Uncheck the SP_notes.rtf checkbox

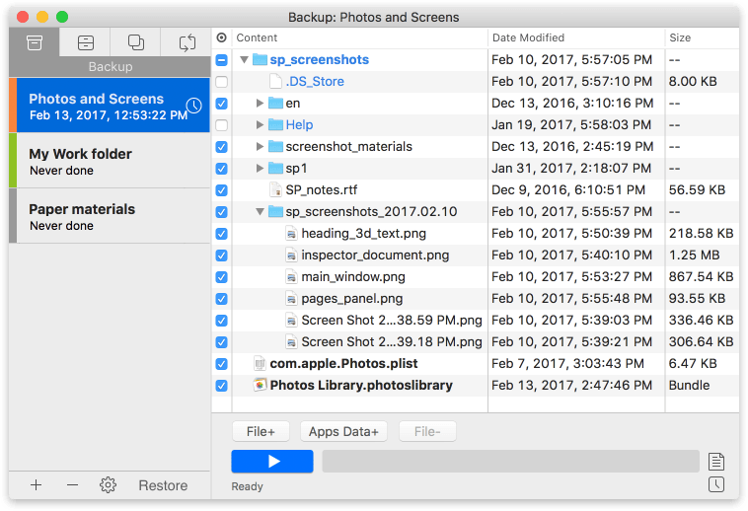221,189
